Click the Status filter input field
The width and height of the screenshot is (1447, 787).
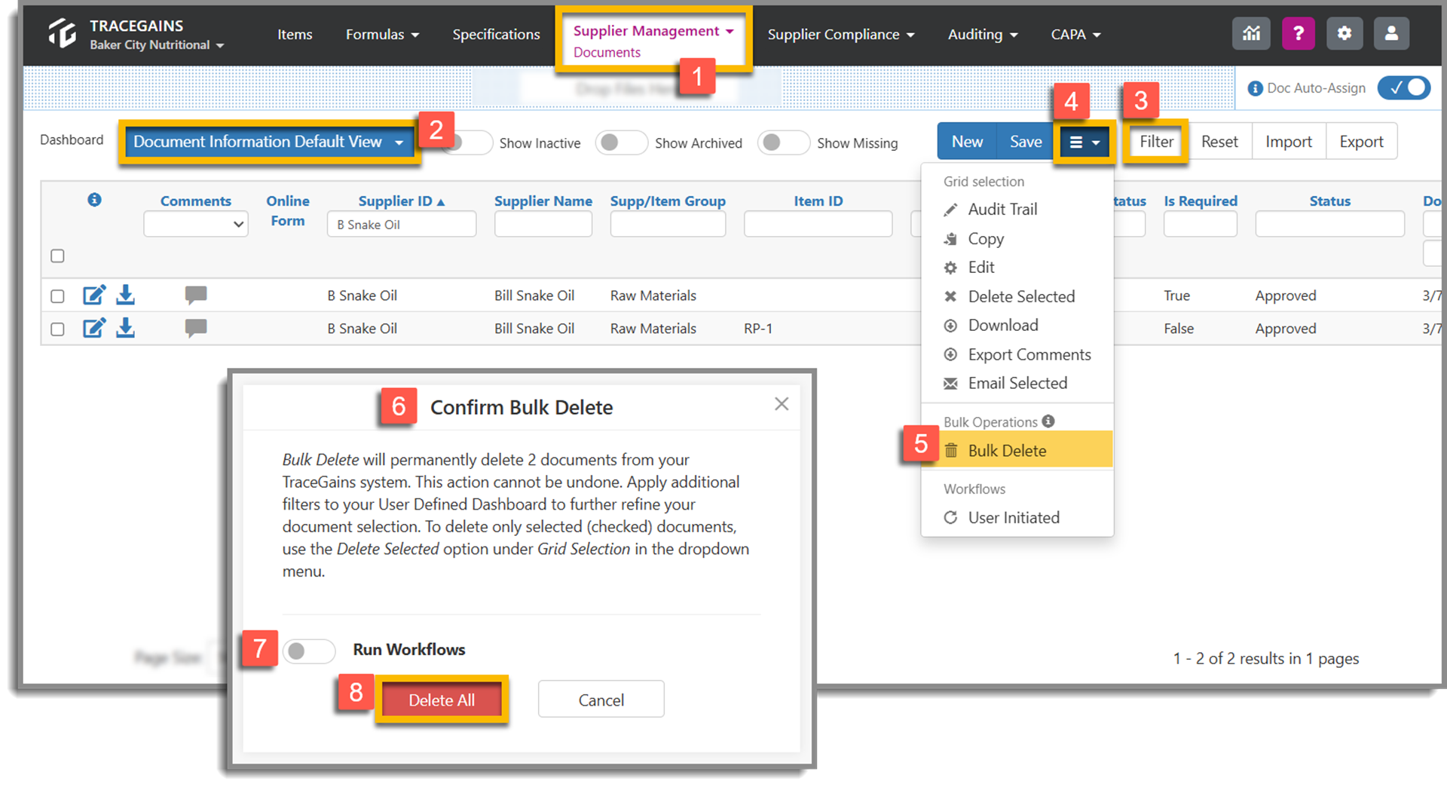click(x=1330, y=225)
